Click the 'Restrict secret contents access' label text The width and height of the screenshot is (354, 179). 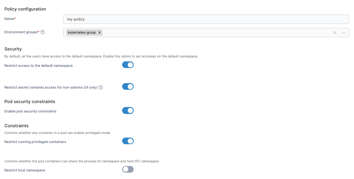51,88
